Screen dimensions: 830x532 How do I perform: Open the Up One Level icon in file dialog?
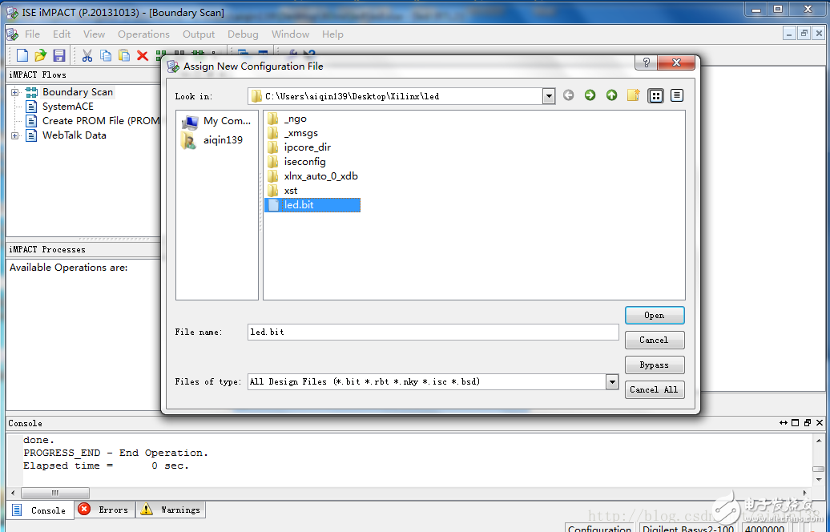pos(611,95)
